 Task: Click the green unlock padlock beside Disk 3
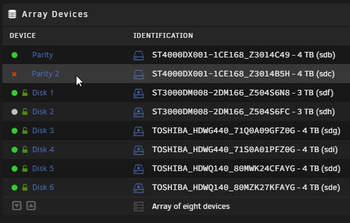pos(25,131)
